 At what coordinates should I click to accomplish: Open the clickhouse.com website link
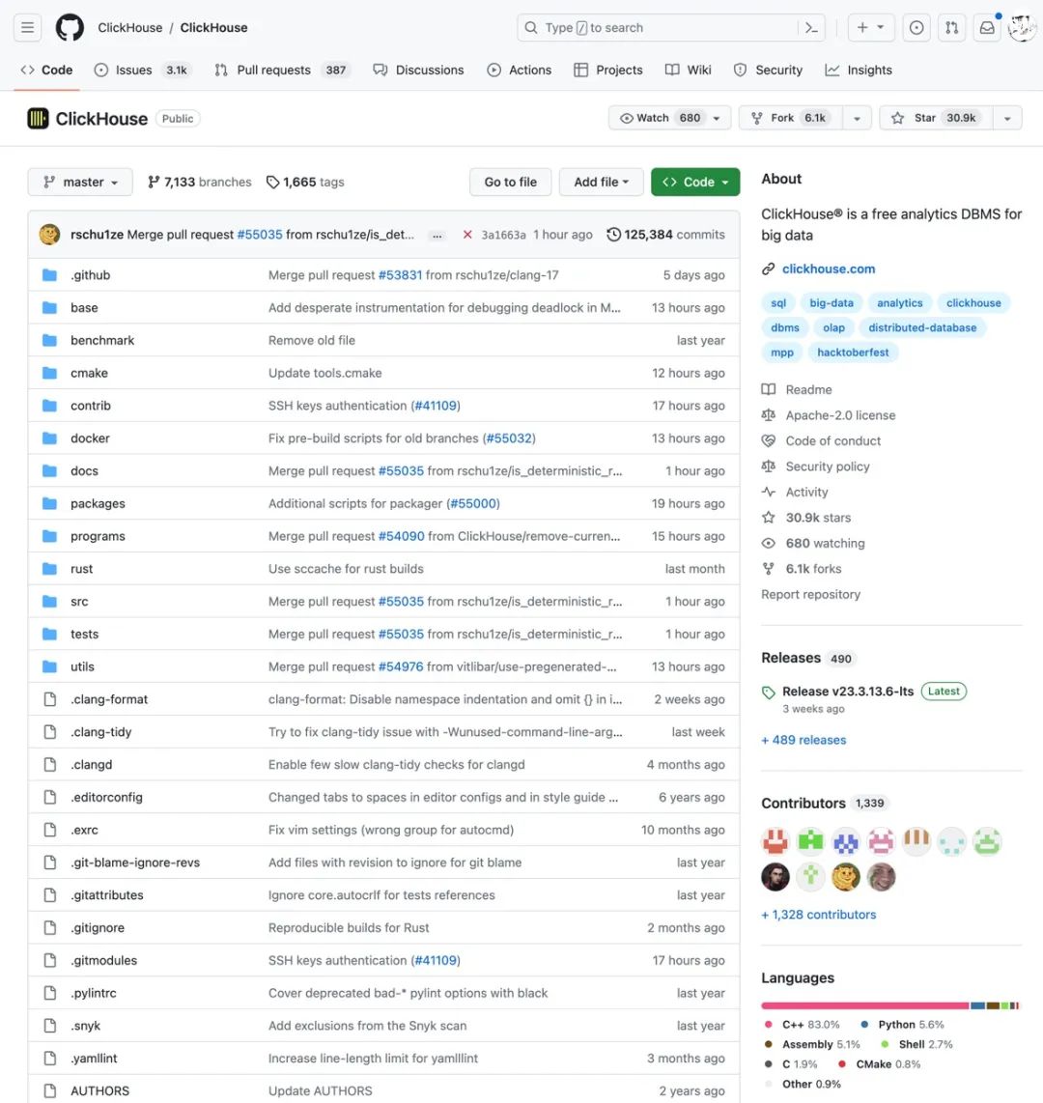click(829, 269)
